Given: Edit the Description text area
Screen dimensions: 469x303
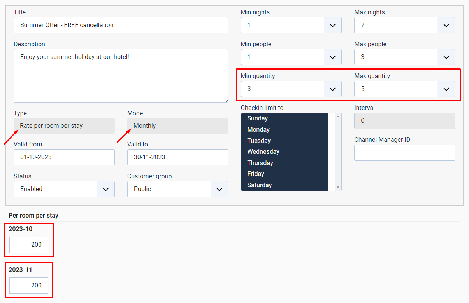Looking at the screenshot, I should tap(121, 76).
